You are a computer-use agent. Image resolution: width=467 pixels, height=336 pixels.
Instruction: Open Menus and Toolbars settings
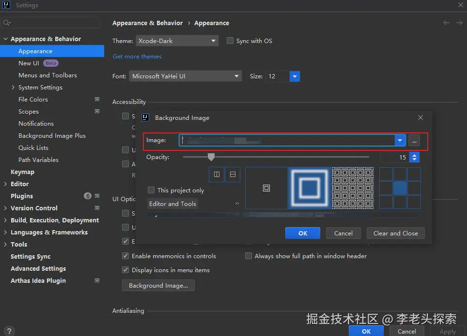pyautogui.click(x=47, y=75)
